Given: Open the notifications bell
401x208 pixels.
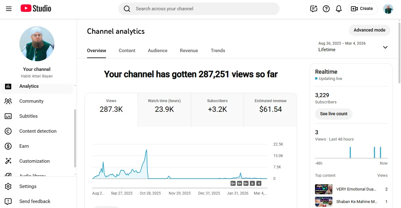Looking at the screenshot, I should [339, 9].
